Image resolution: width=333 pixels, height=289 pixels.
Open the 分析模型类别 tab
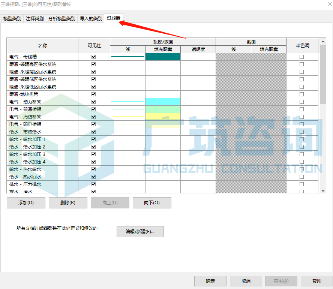coord(61,18)
